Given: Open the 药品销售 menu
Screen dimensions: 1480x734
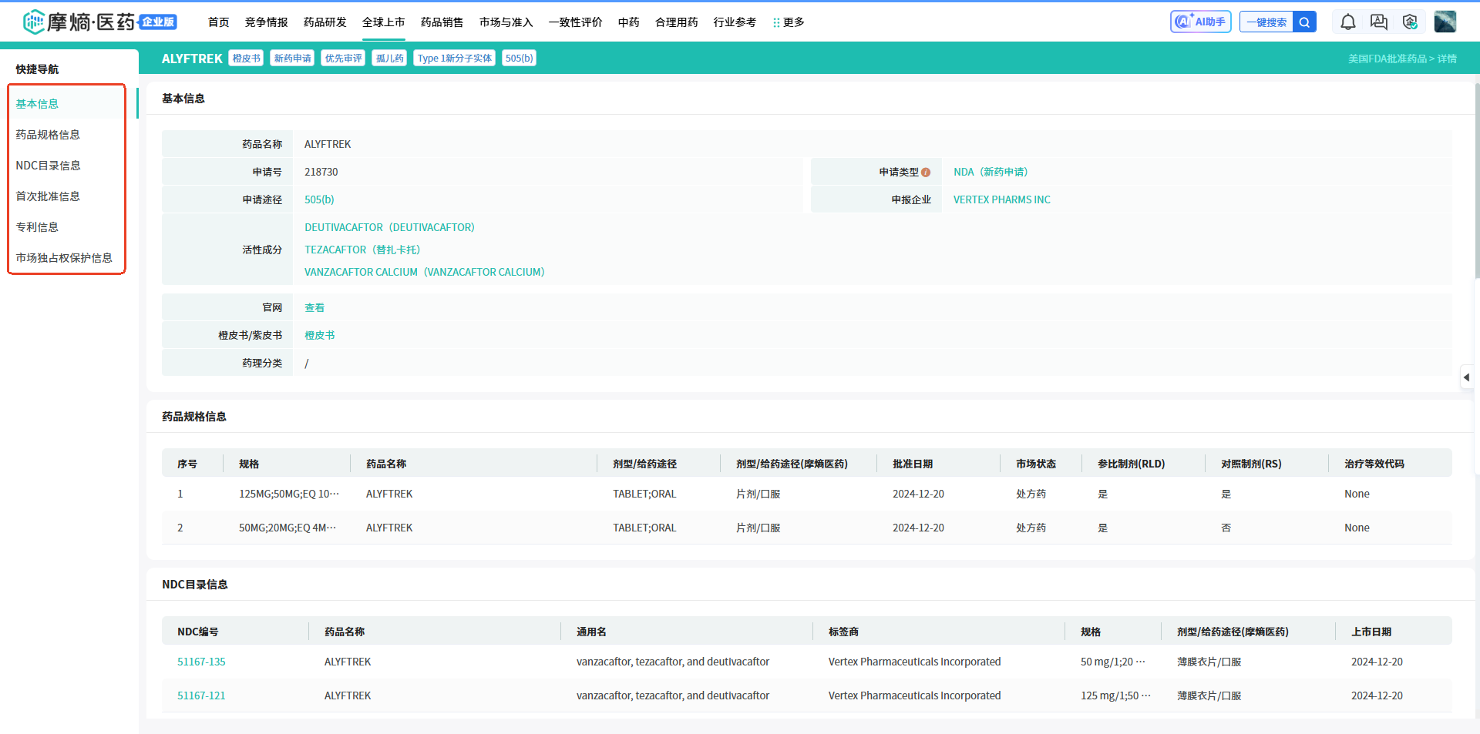Looking at the screenshot, I should coord(442,22).
